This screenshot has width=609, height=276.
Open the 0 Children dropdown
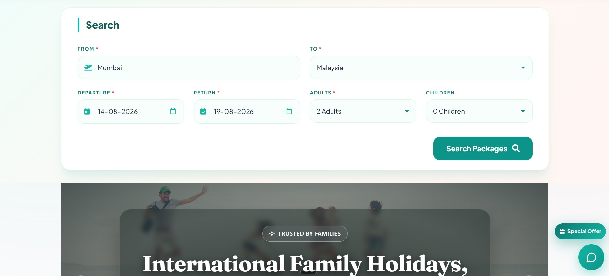[x=479, y=111]
